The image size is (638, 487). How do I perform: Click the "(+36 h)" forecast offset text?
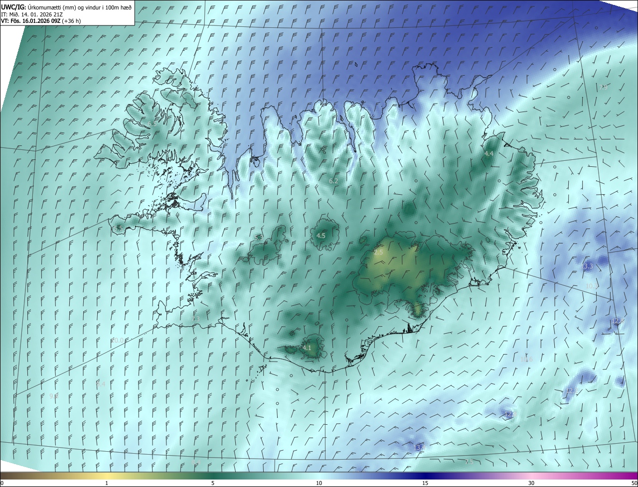(x=72, y=21)
